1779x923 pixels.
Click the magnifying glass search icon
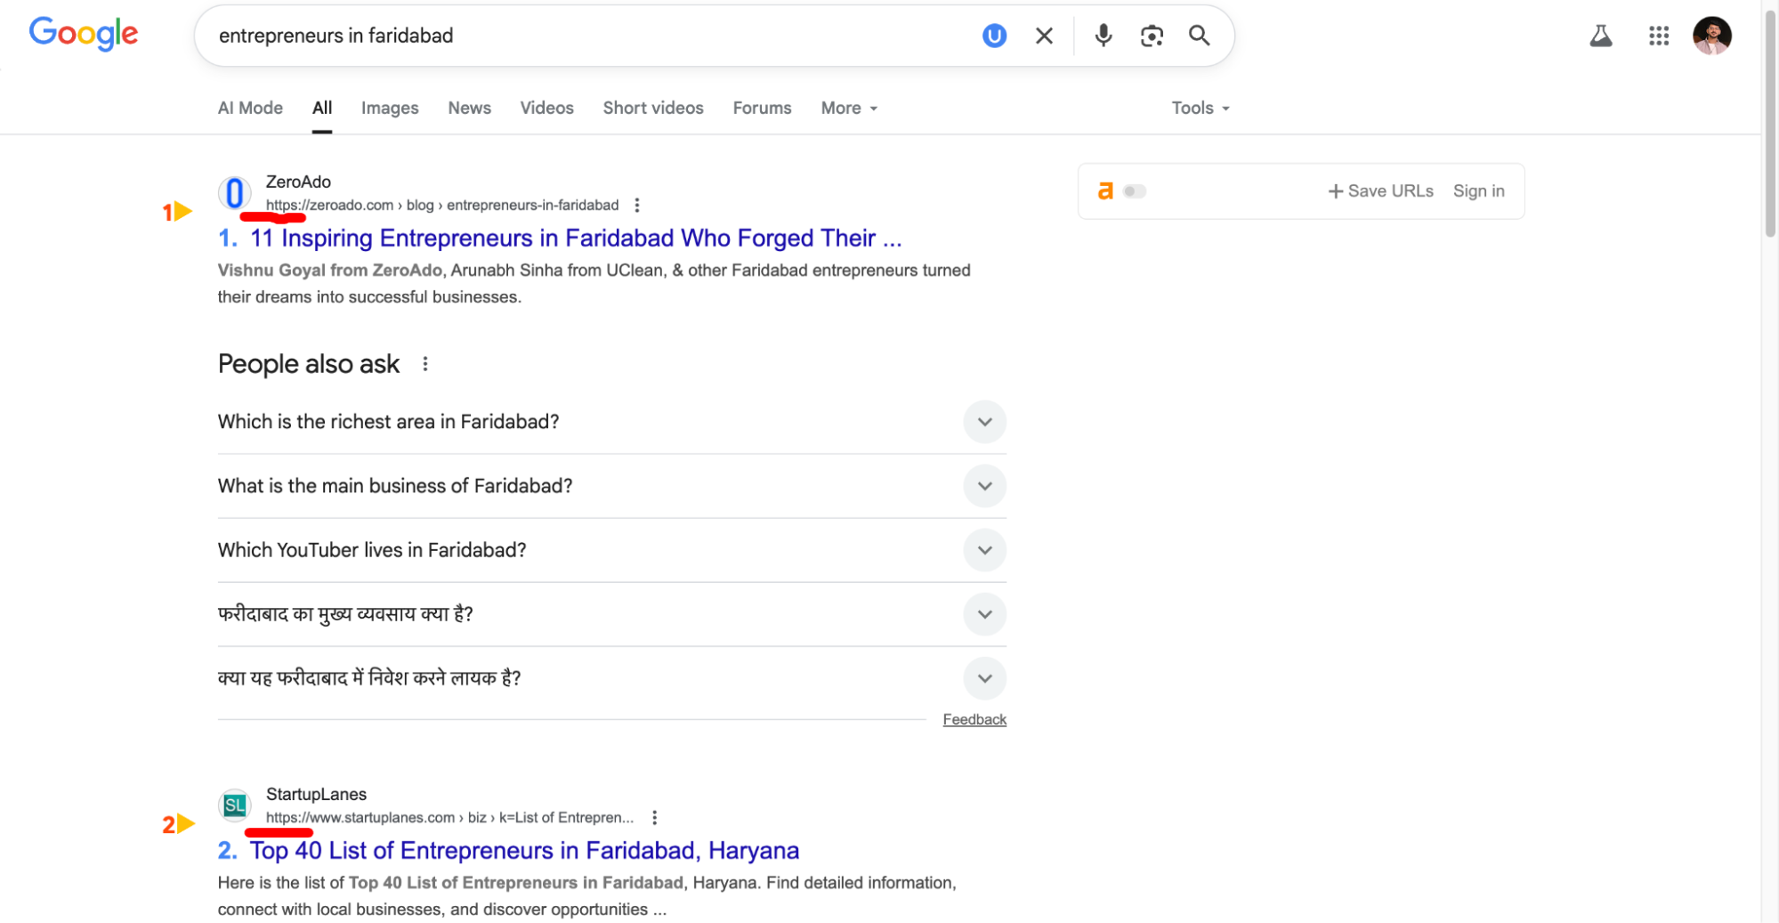[1199, 36]
